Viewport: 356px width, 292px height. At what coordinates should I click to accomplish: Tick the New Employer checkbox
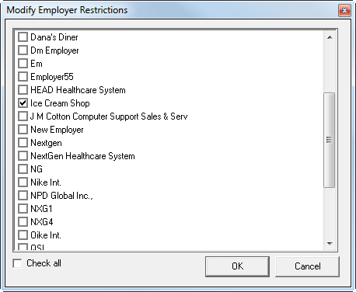23,130
